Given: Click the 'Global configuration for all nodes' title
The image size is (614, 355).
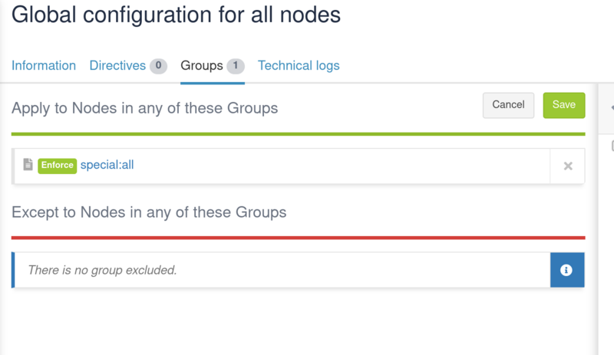Looking at the screenshot, I should coord(176,15).
